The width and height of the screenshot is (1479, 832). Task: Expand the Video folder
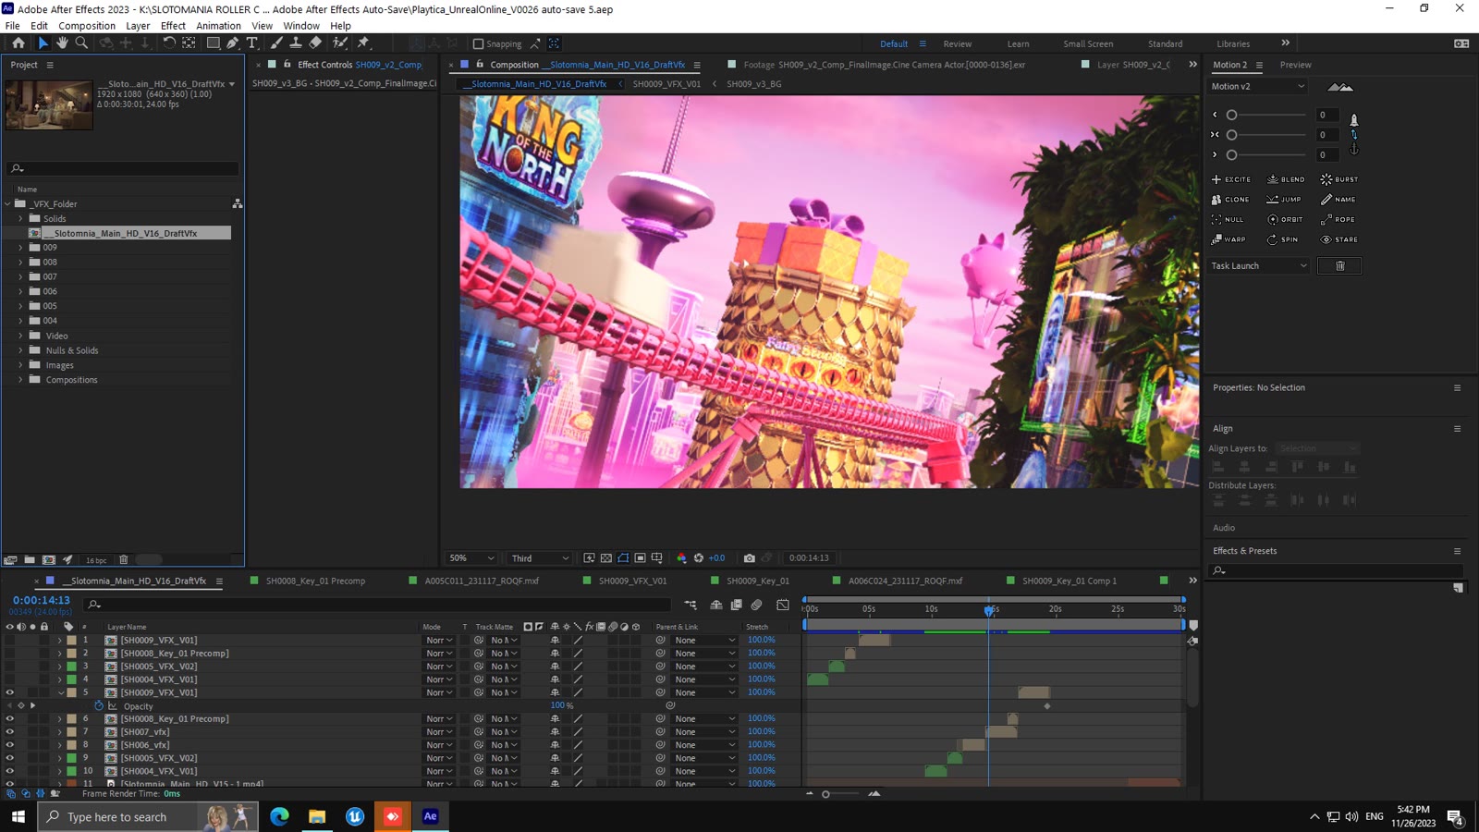coord(20,336)
